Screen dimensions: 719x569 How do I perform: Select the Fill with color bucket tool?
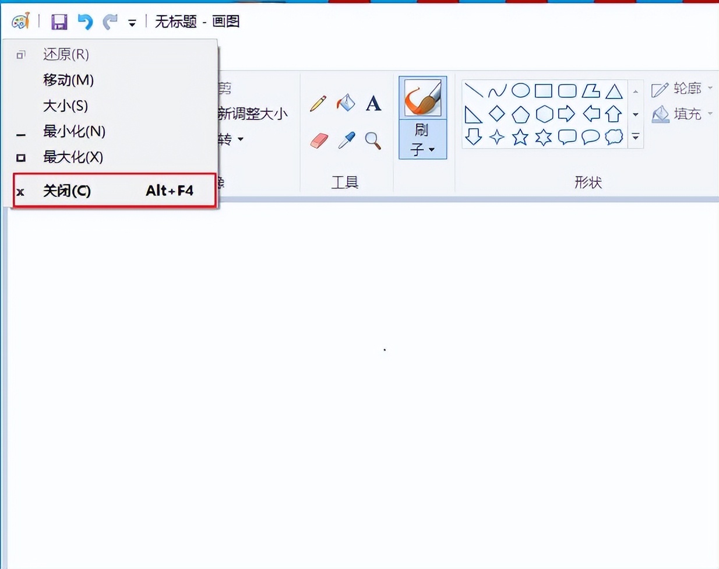click(346, 103)
